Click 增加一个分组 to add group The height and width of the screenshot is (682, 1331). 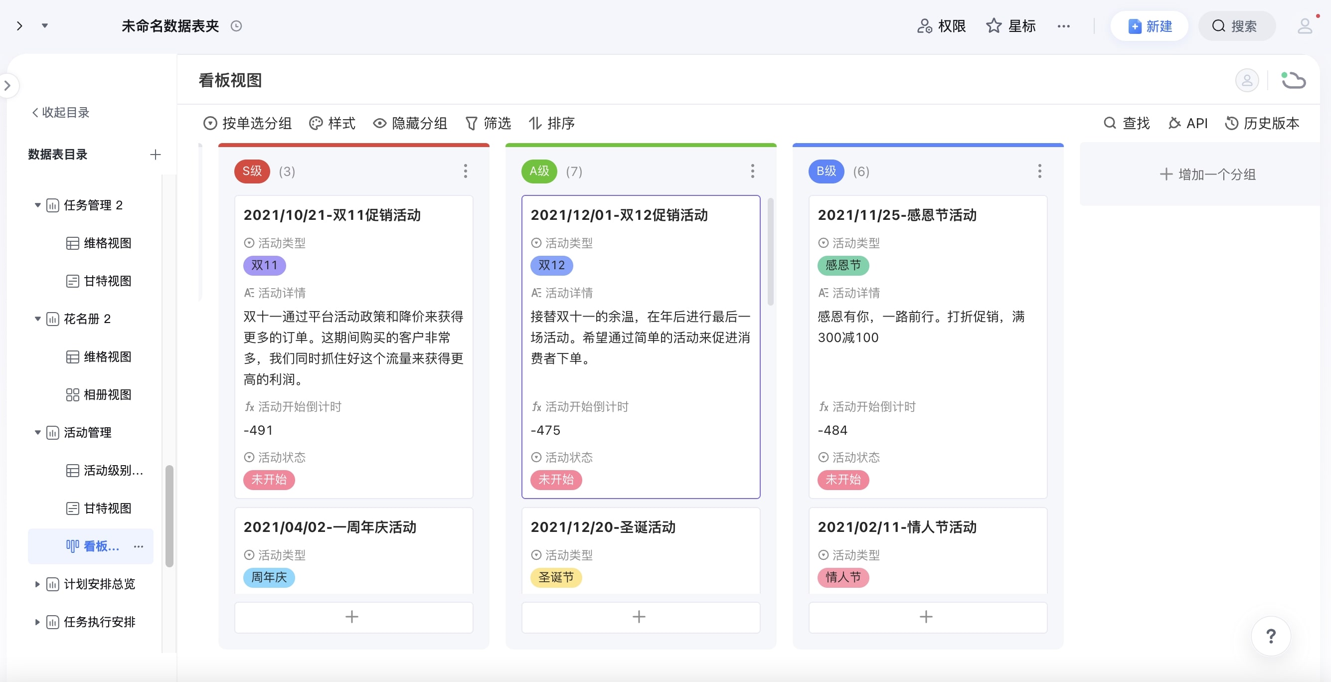pyautogui.click(x=1207, y=174)
